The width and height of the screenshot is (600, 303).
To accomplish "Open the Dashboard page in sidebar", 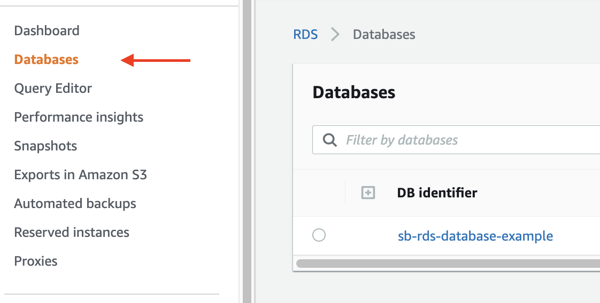I will (x=47, y=31).
